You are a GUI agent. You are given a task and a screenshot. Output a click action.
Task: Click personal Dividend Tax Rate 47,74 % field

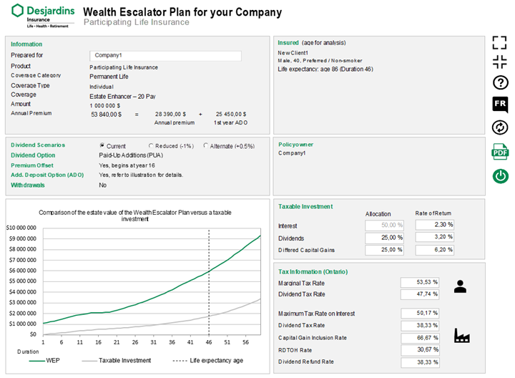420,294
